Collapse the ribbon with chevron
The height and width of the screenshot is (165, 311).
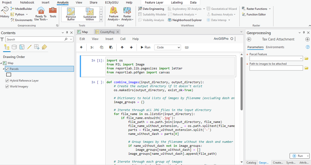pos(309,26)
